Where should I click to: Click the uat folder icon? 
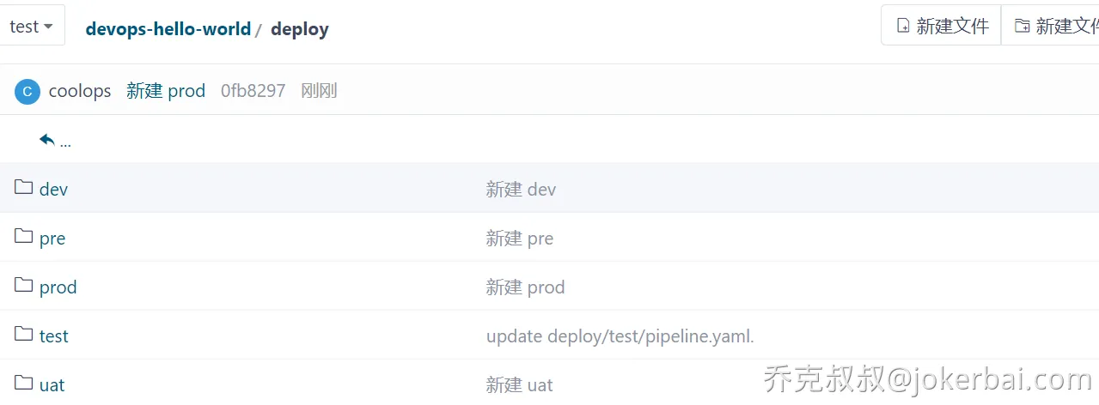24,383
